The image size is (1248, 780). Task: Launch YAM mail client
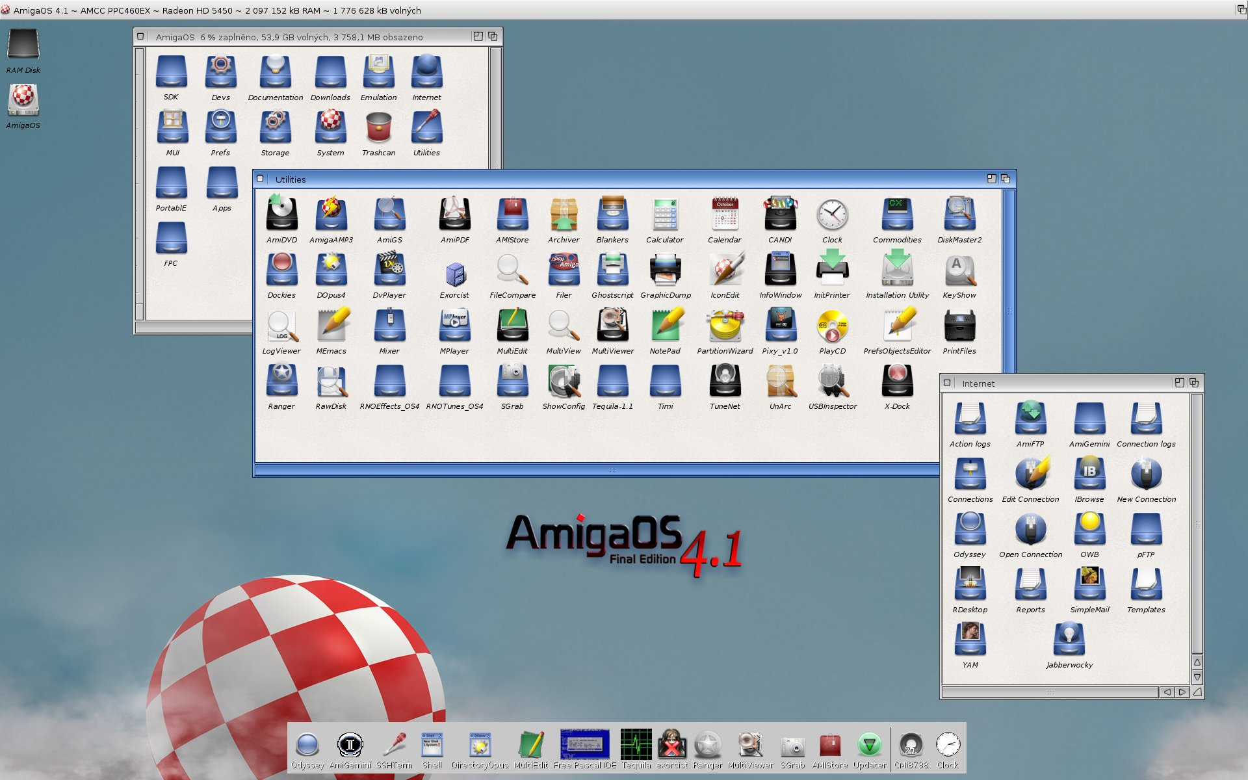(969, 639)
